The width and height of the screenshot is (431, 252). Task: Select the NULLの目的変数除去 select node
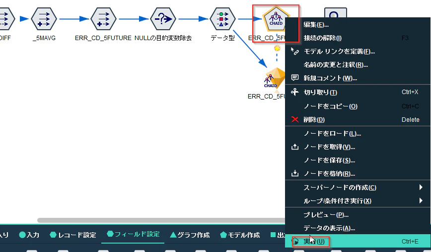(x=163, y=19)
